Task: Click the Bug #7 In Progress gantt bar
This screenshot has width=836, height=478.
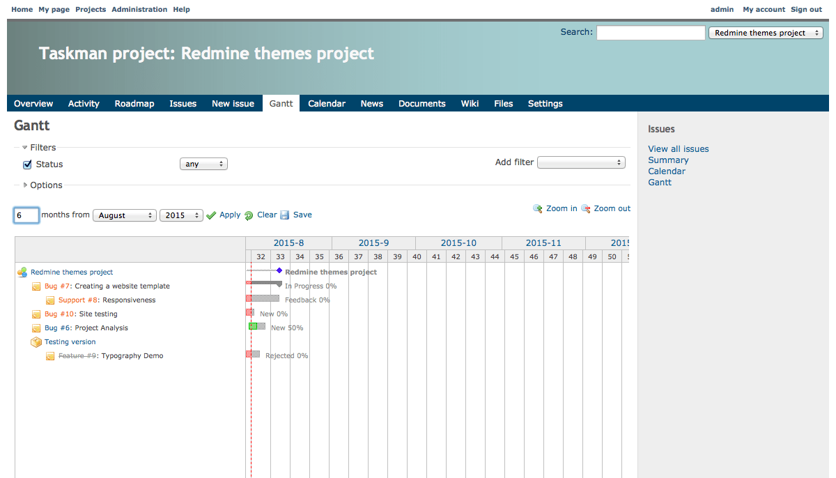Action: click(x=264, y=283)
